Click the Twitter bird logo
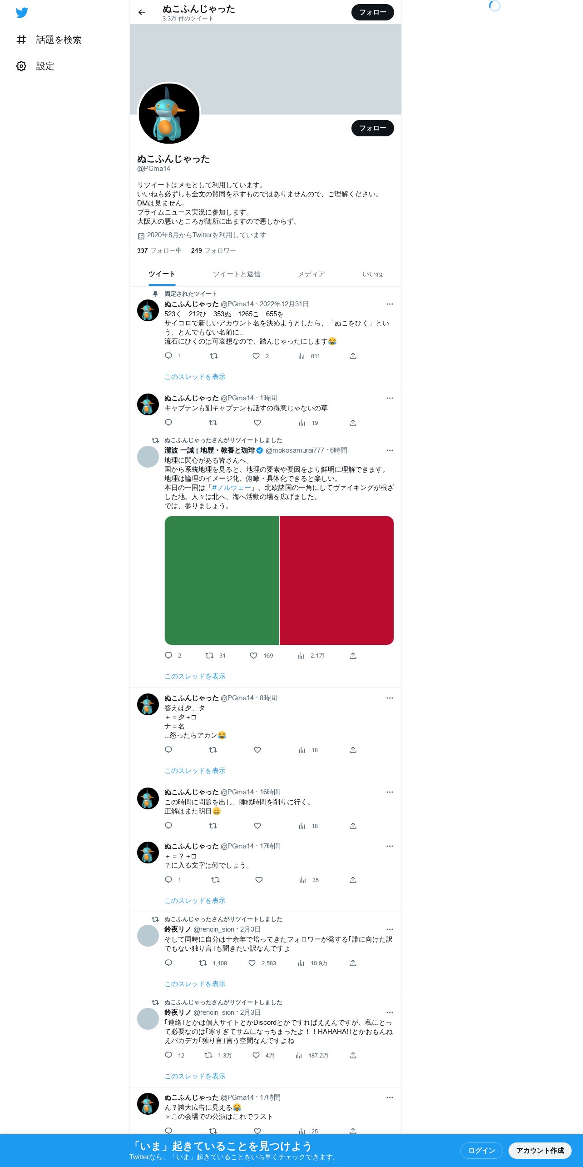583x1167 pixels. point(22,13)
